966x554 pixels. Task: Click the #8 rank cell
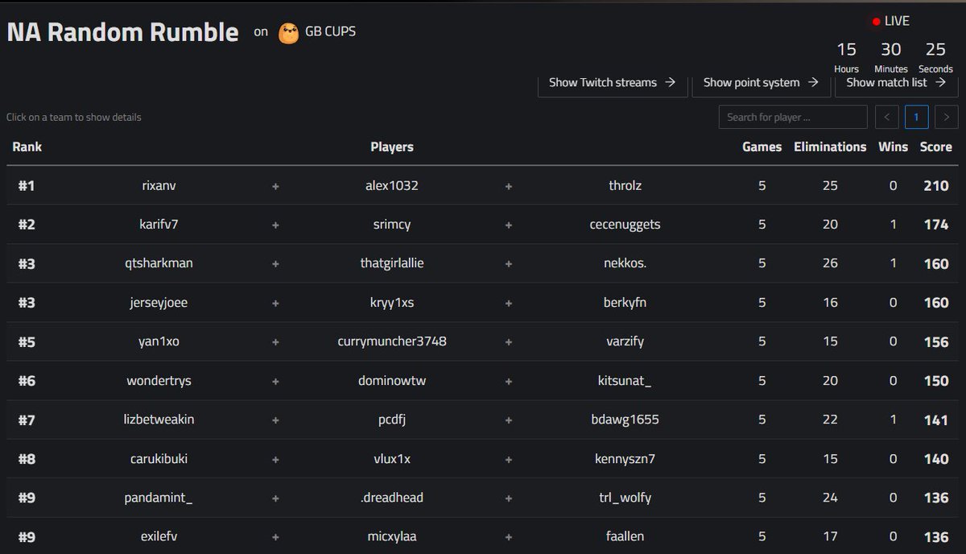tap(27, 459)
